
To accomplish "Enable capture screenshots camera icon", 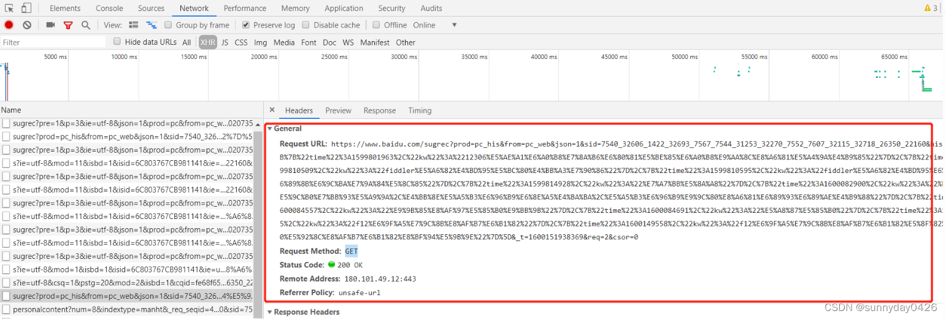I will 50,25.
